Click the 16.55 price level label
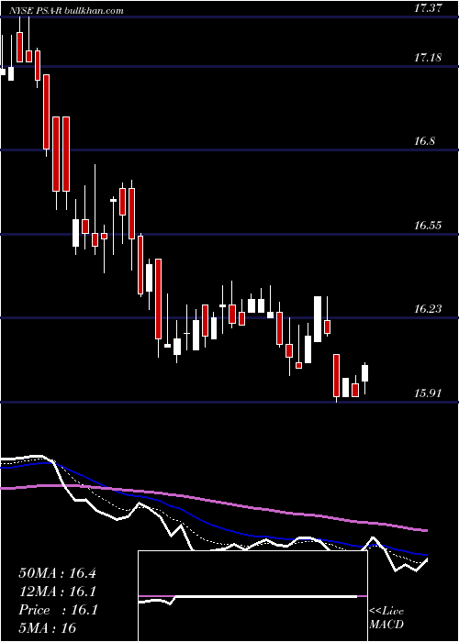Viewport: 459px width, 642px height. pyautogui.click(x=428, y=226)
